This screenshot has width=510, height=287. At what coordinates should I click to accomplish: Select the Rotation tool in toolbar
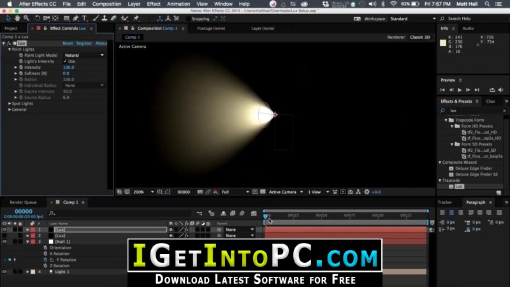[x=37, y=18]
